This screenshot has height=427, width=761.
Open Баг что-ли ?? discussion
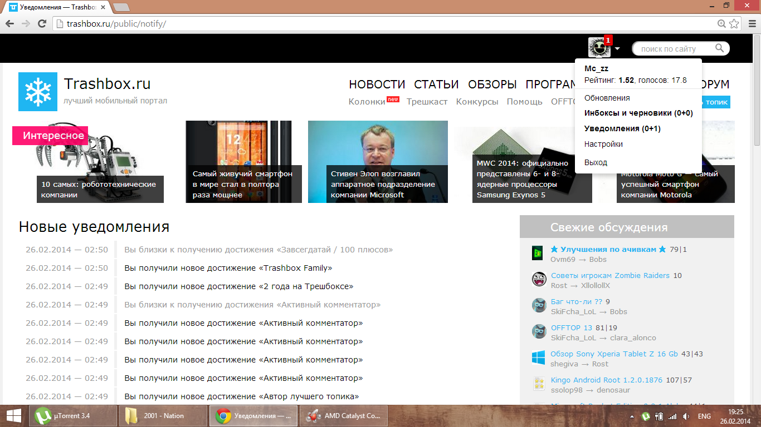577,301
